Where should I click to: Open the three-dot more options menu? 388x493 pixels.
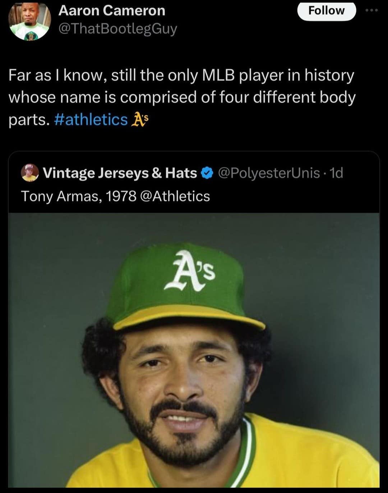[371, 10]
